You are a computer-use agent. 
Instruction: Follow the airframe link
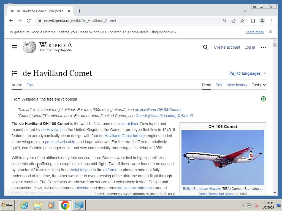tap(110, 170)
